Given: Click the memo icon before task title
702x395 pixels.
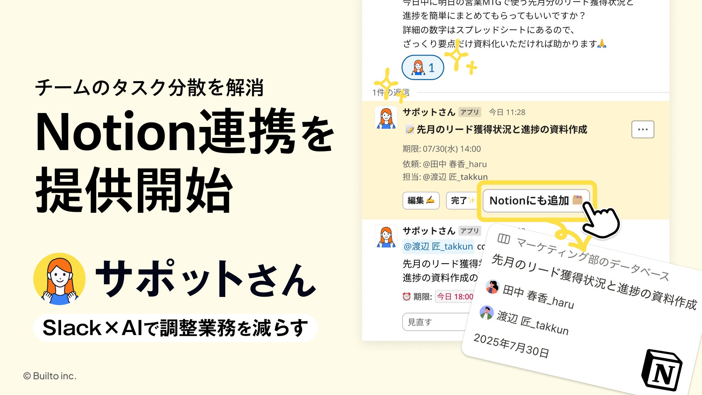Looking at the screenshot, I should coord(409,129).
